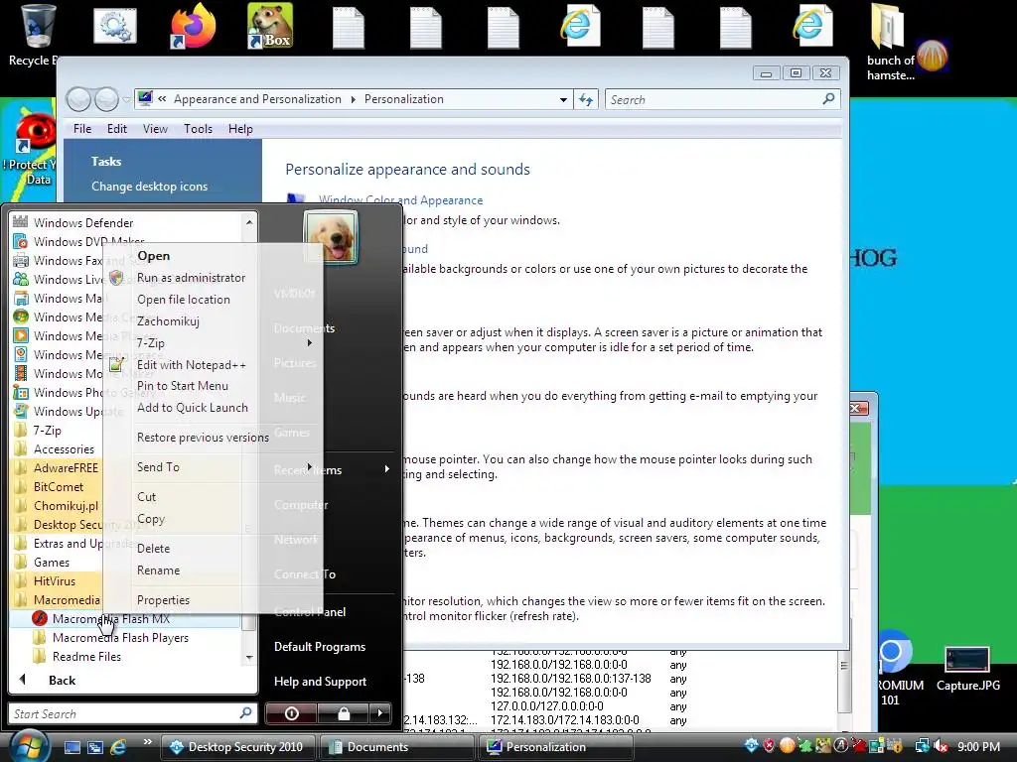
Task: Open the shutdown options arrow
Action: point(380,713)
